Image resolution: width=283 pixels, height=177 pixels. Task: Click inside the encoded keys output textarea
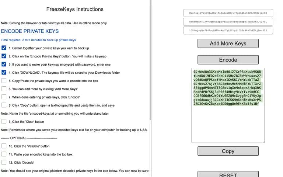pos(228,105)
